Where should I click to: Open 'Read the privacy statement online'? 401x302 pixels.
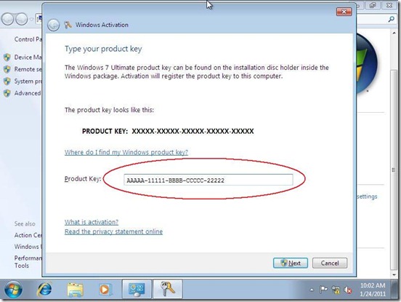coord(113,231)
